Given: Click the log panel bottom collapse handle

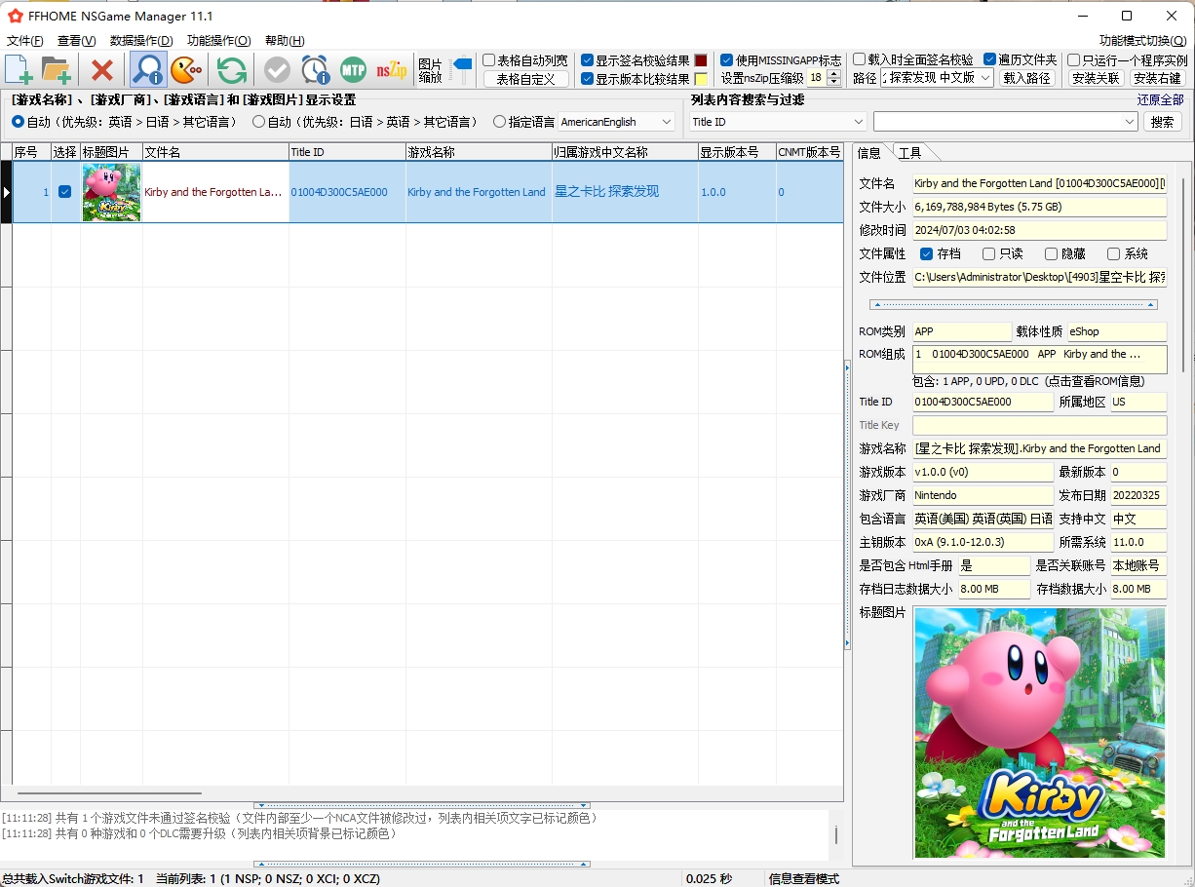Looking at the screenshot, I should pos(422,864).
